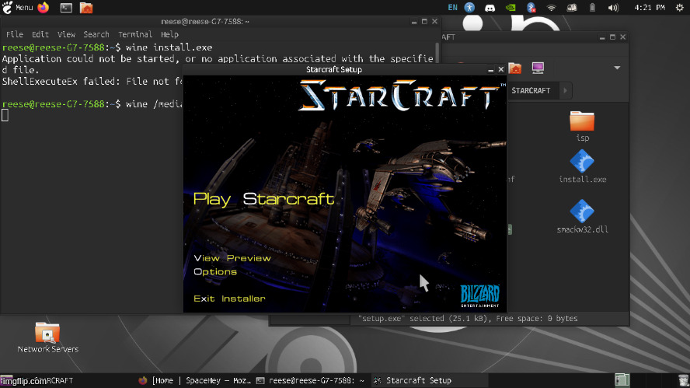Open the session settings gear icon
690x388 pixels.
coord(679,8)
